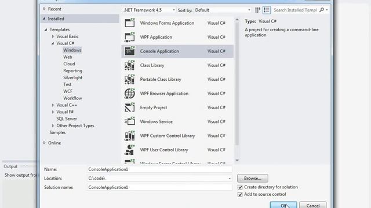Viewport: 371px width, 208px height.
Task: Click the template list scroll-up arrow
Action: 237,20
